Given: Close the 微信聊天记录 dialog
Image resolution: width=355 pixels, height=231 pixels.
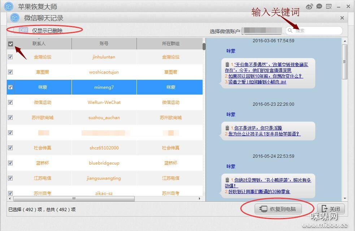Looking at the screenshot, I should coord(342,18).
